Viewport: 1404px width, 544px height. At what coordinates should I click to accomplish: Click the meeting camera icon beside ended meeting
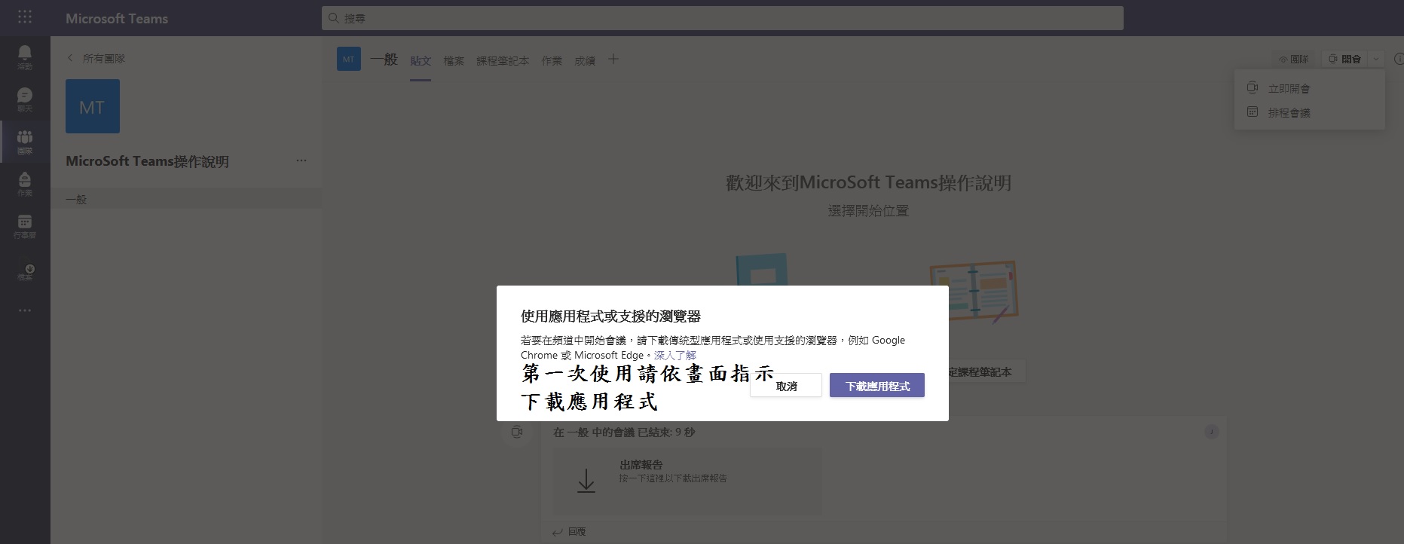[516, 432]
